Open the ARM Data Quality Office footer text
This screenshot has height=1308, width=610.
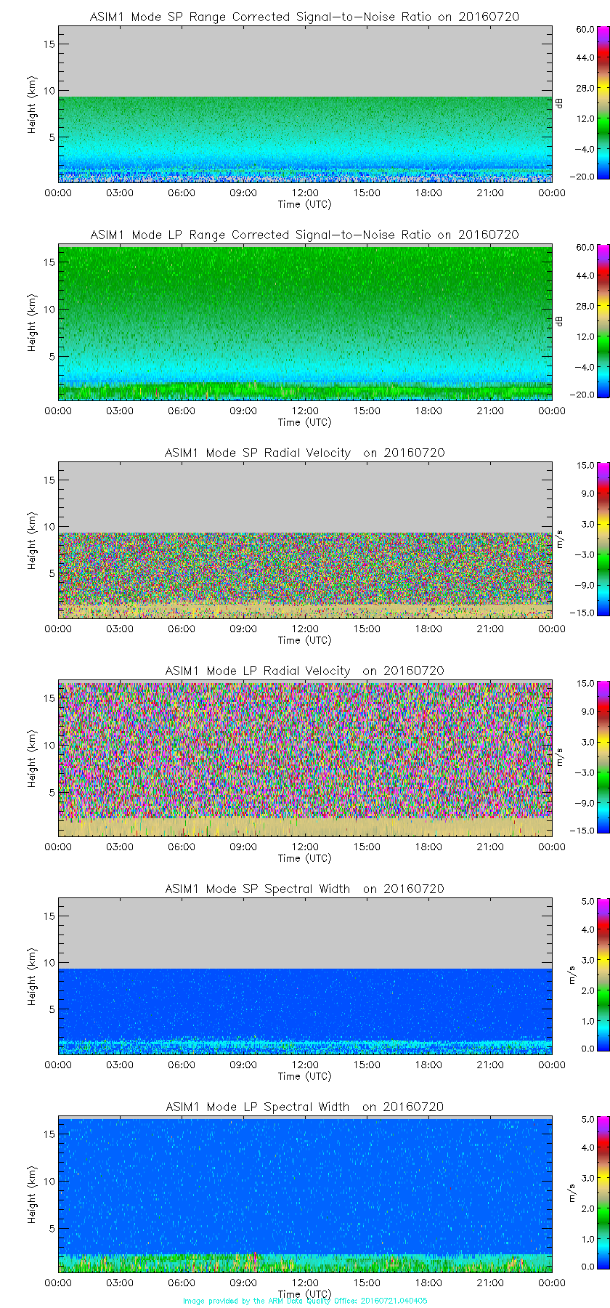[305, 1301]
